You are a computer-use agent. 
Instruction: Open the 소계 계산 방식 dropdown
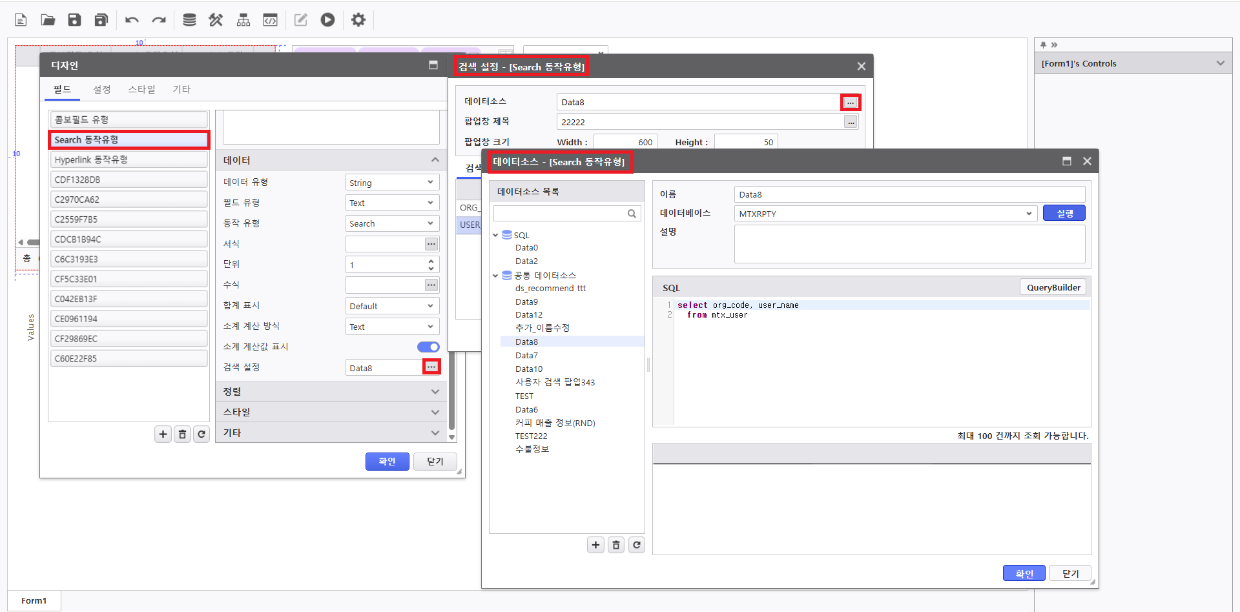392,327
